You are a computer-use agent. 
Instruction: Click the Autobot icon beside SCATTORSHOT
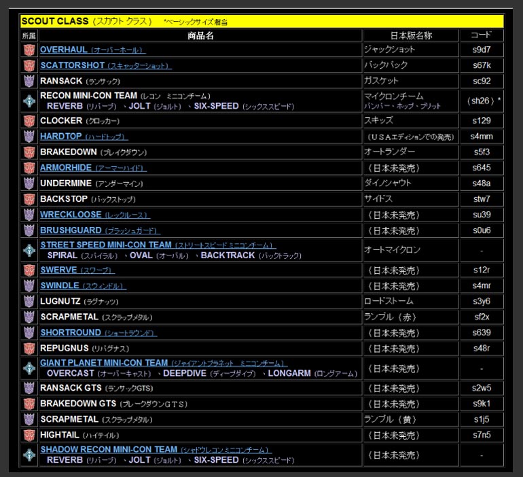coord(29,65)
